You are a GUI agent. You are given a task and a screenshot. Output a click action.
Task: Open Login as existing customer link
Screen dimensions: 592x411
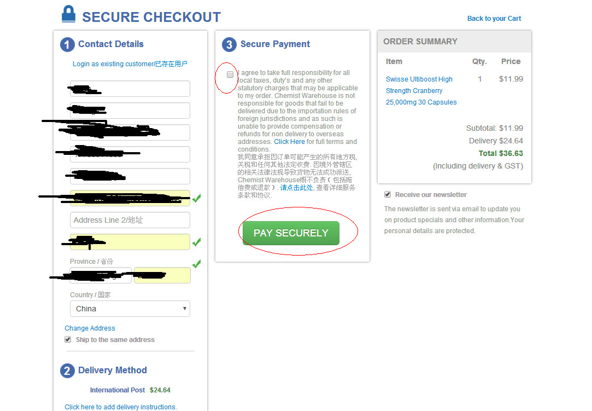(130, 64)
